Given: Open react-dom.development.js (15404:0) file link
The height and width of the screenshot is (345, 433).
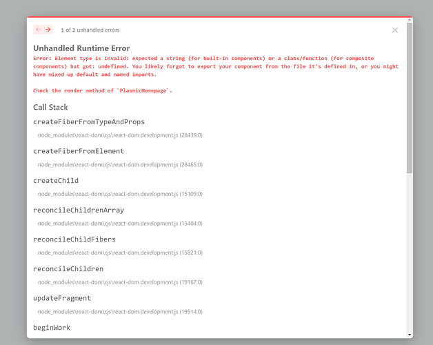Looking at the screenshot, I should (120, 224).
